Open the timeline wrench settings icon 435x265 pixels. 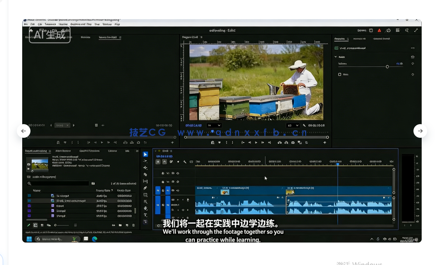[184, 162]
